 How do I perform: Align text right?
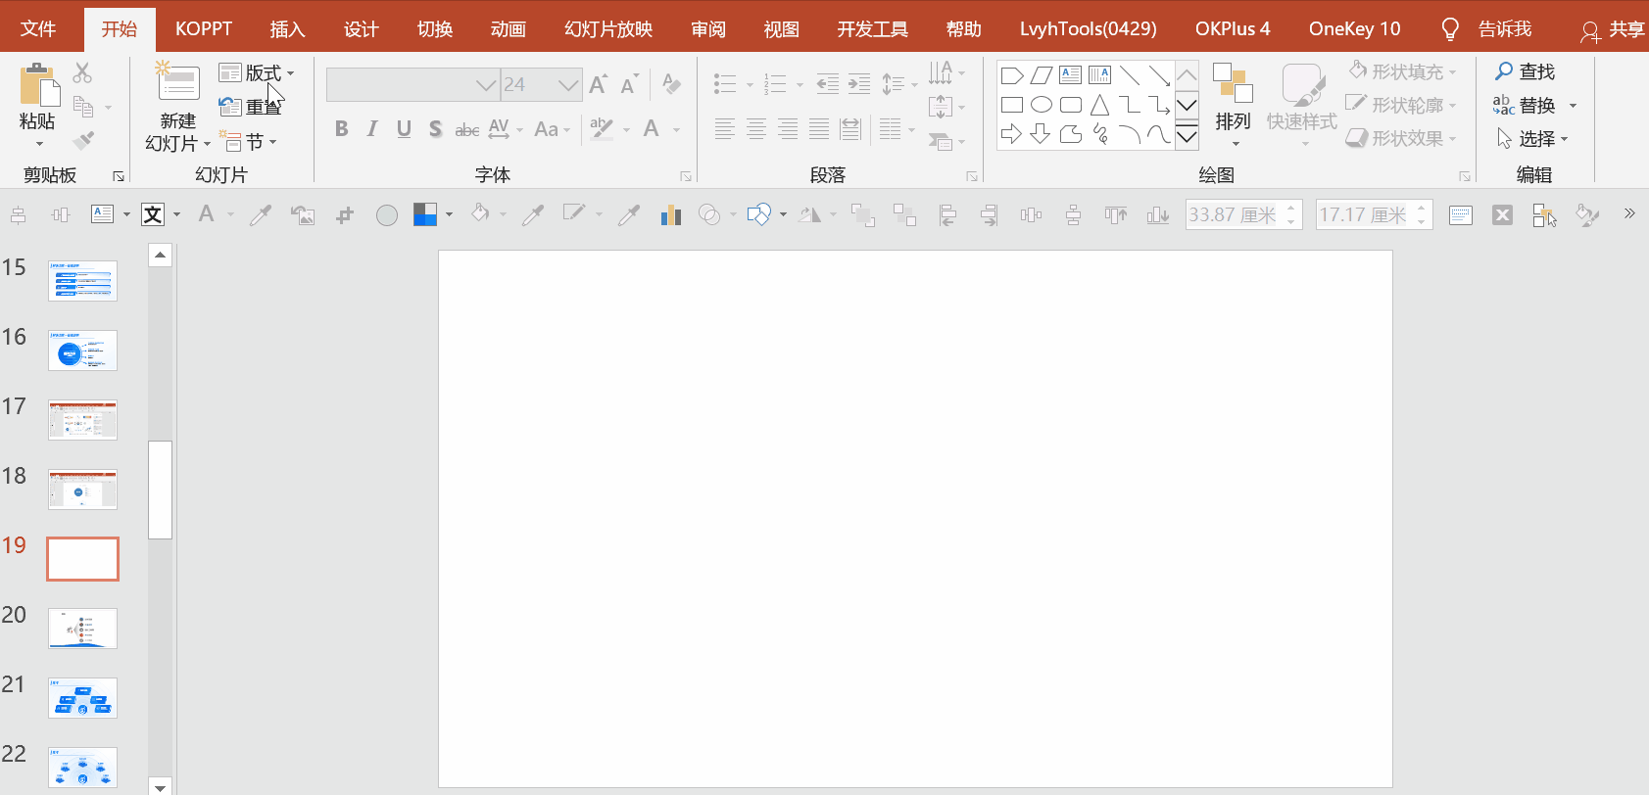[x=788, y=128]
